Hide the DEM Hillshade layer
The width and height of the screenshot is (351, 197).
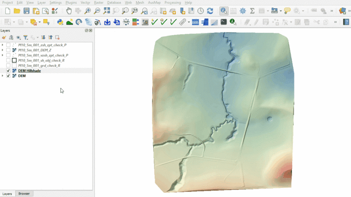(x=8, y=71)
